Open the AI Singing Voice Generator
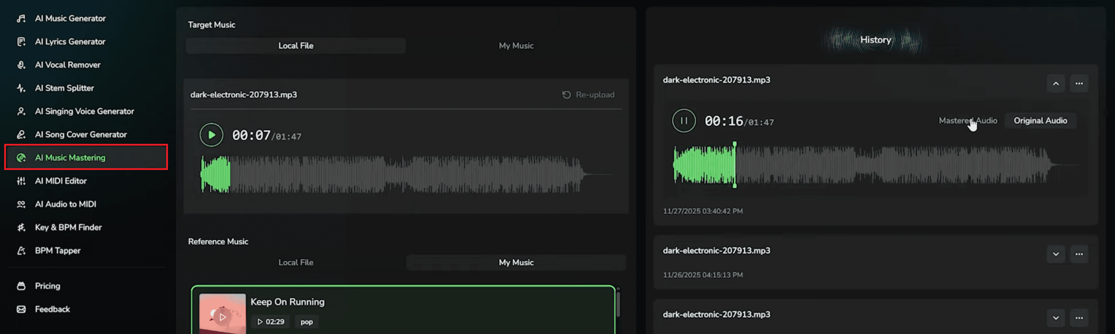This screenshot has height=334, width=1115. (x=85, y=111)
